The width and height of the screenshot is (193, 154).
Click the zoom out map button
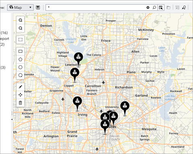point(21,28)
